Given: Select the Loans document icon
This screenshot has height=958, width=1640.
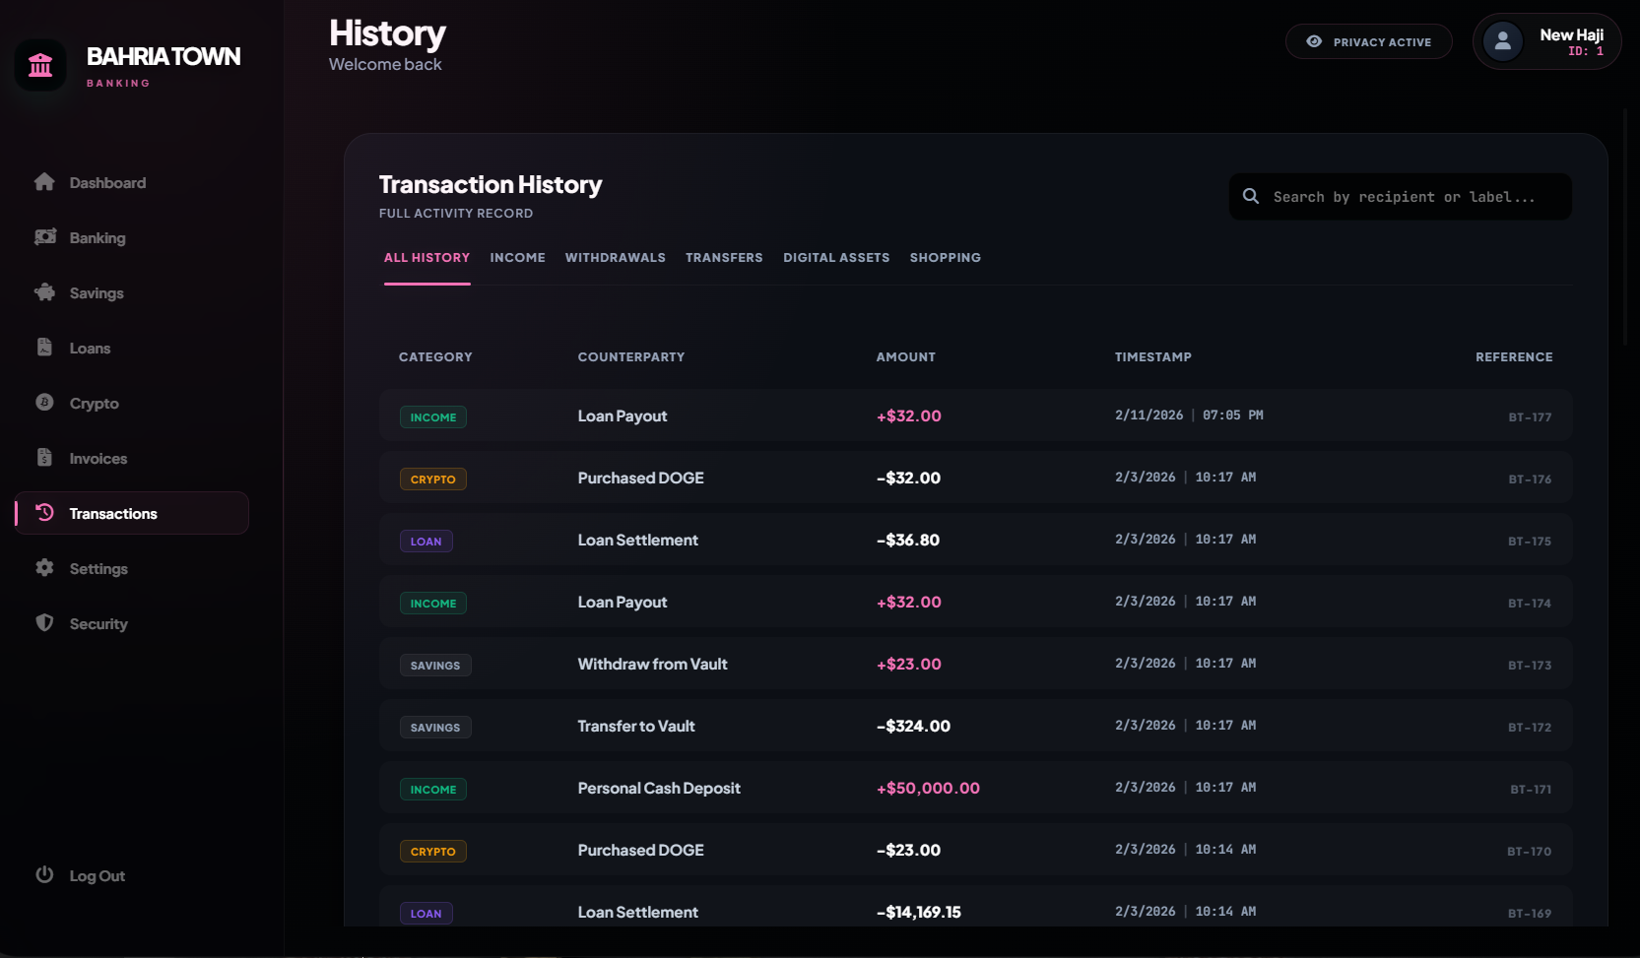Looking at the screenshot, I should [x=44, y=348].
